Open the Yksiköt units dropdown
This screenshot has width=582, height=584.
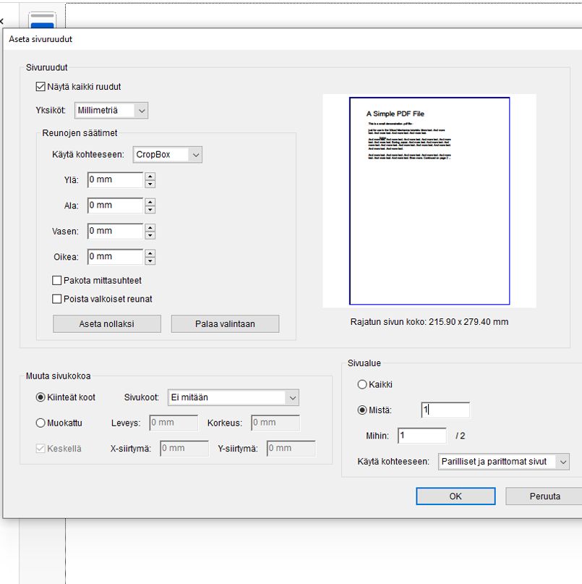(111, 111)
